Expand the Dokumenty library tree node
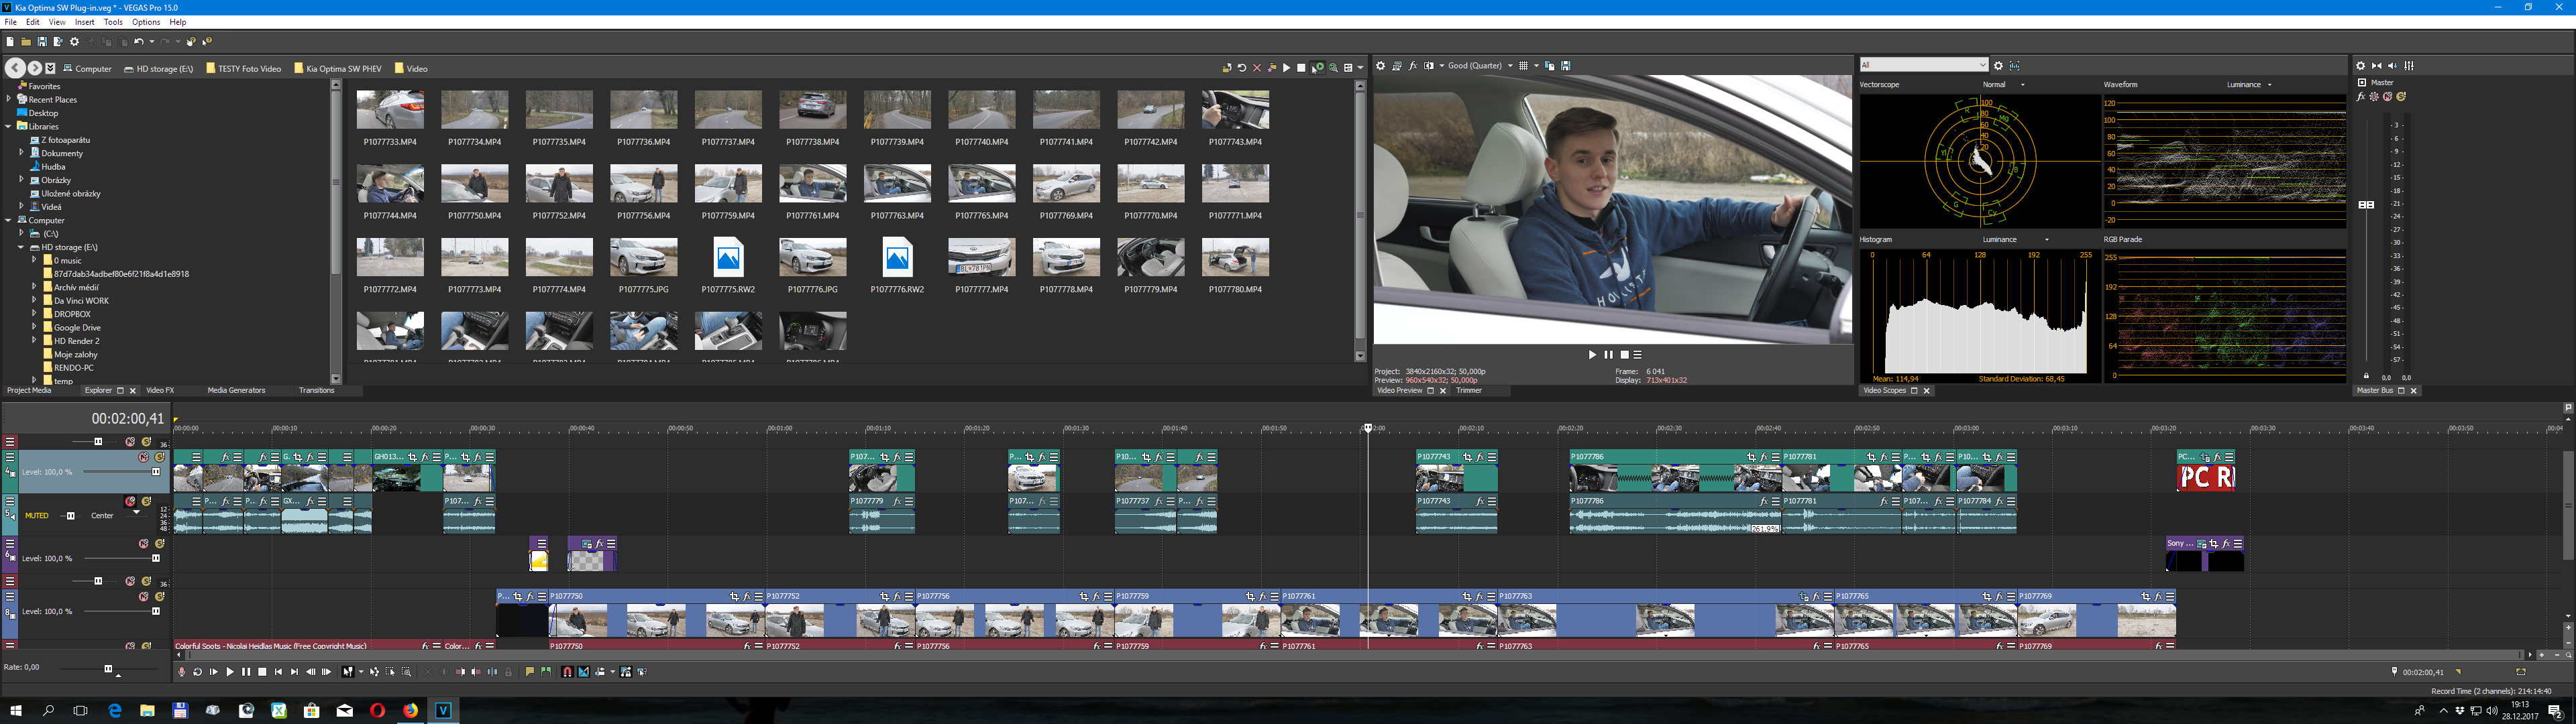 pyautogui.click(x=21, y=153)
